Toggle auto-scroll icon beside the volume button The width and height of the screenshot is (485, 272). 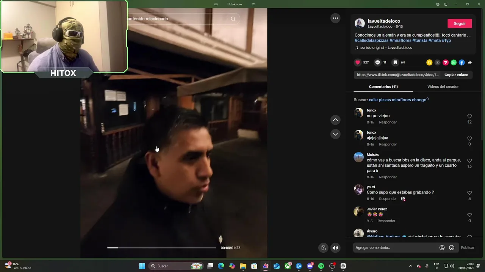tap(323, 248)
